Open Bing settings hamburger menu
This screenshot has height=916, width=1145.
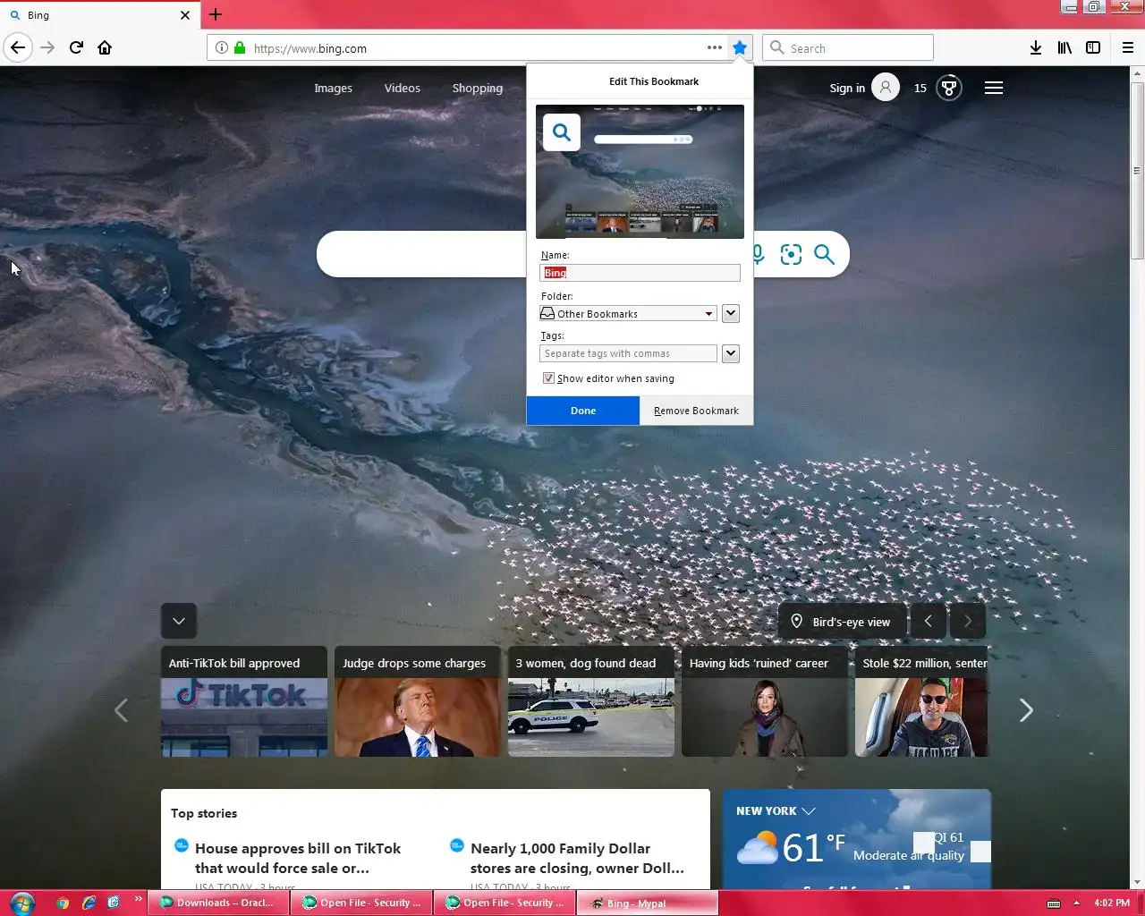click(994, 88)
